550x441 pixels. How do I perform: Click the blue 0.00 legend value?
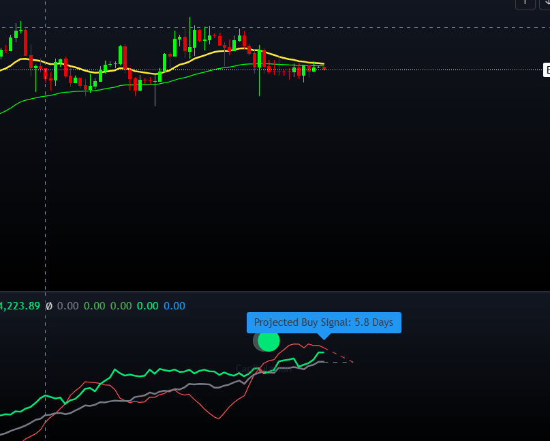[x=174, y=306]
